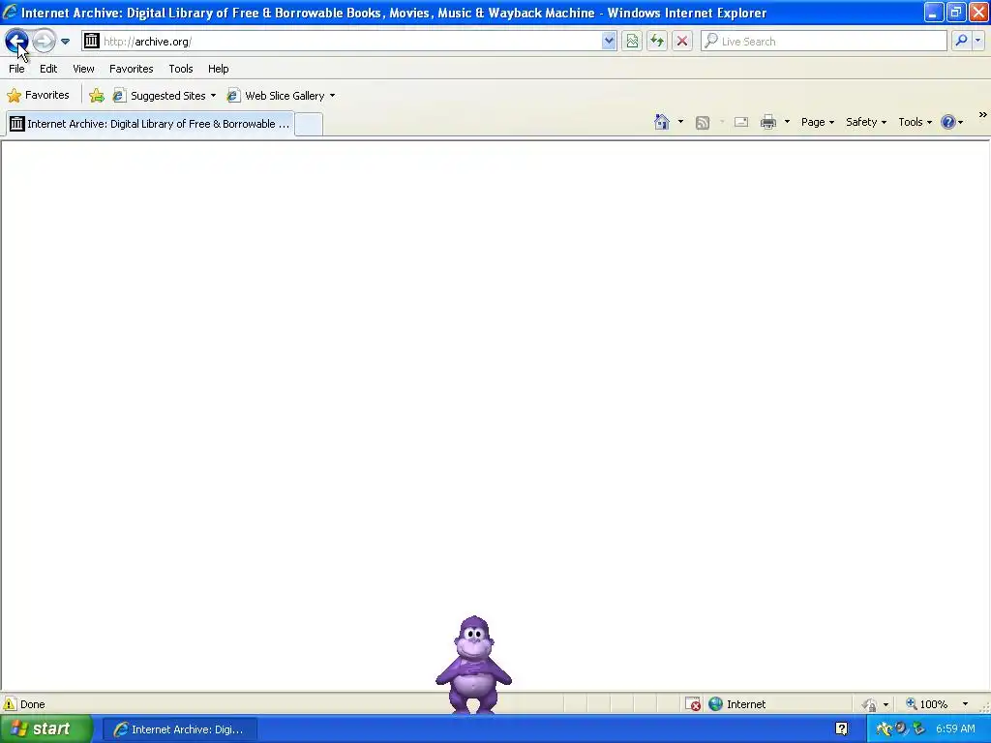Focus the address bar showing http://archive.org/

(350, 41)
